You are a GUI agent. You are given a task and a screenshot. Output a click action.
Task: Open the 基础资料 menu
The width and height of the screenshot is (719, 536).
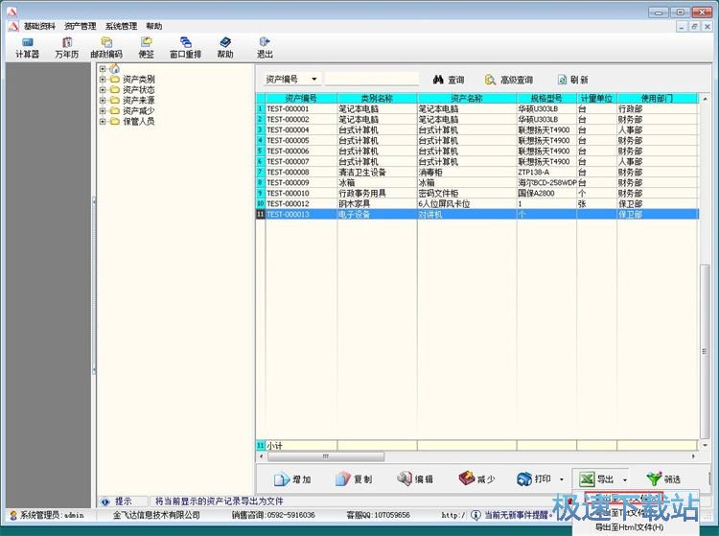coord(39,26)
